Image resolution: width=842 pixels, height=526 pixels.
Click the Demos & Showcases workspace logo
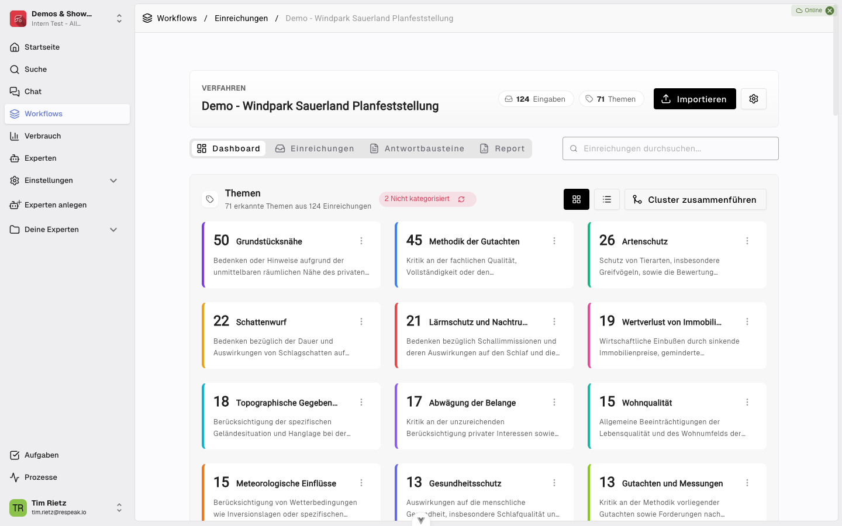(18, 19)
